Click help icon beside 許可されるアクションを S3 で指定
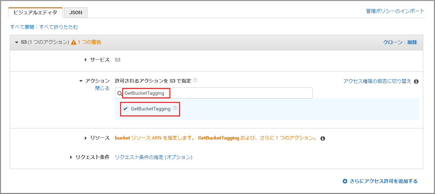The width and height of the screenshot is (435, 194). tap(195, 80)
